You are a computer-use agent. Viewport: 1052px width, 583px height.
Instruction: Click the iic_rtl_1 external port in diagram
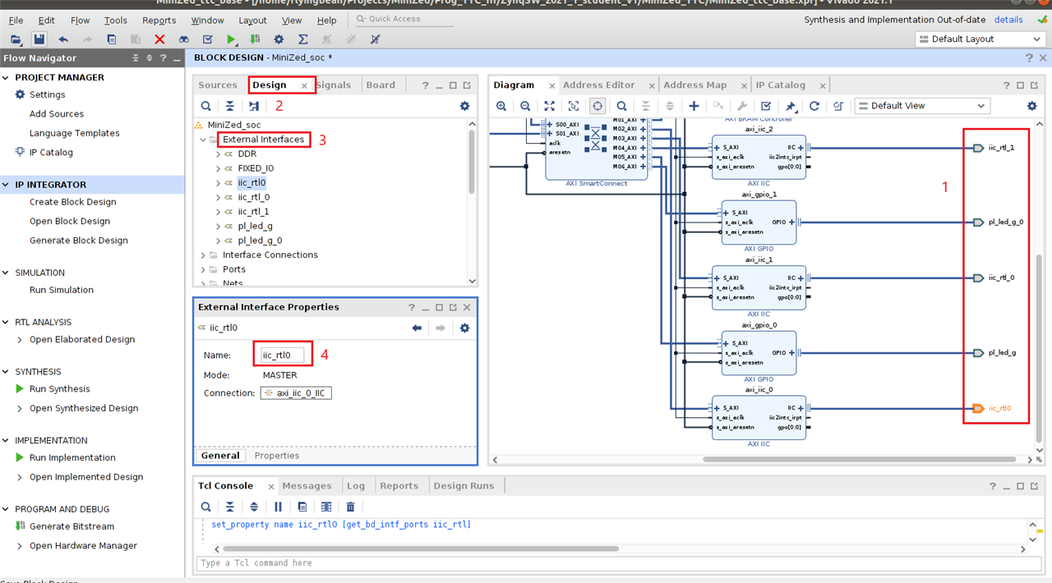[978, 148]
